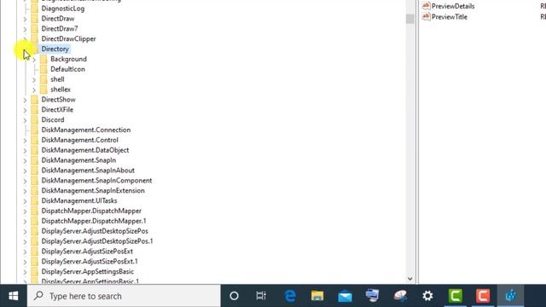Click the tree pane scroll down arrow
This screenshot has width=546, height=307.
pyautogui.click(x=409, y=279)
